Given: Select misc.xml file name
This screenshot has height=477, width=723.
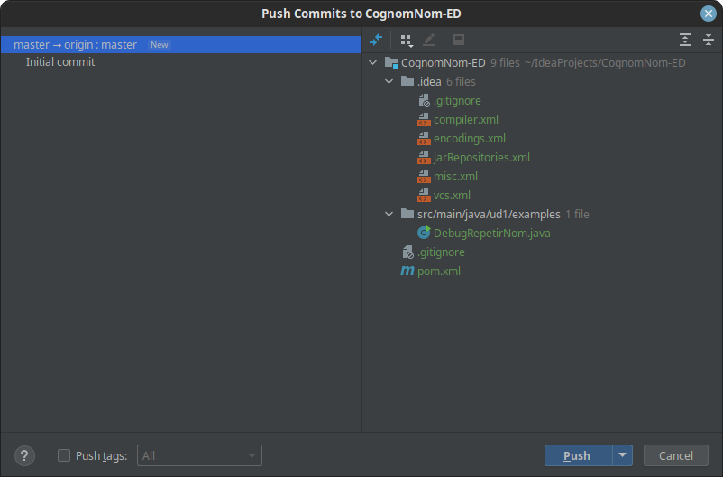Looking at the screenshot, I should coord(455,176).
